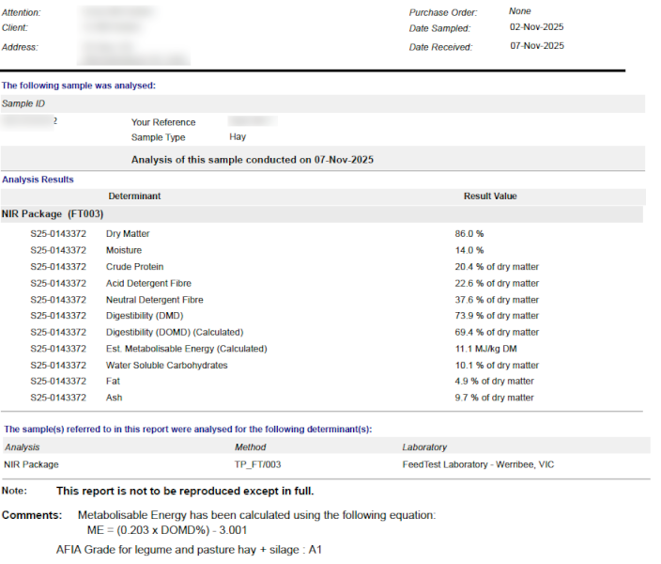Select the Water Soluble Carbohydrates row
The width and height of the screenshot is (661, 564).
[166, 366]
